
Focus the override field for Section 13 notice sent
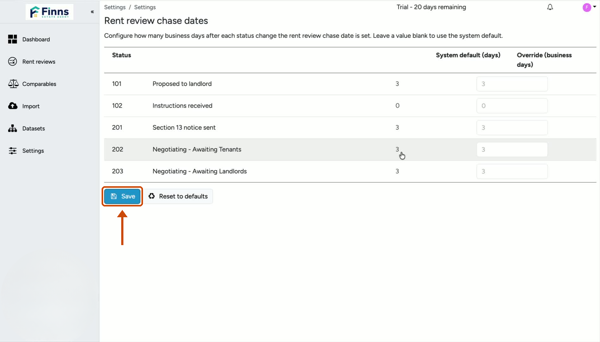[x=512, y=128]
